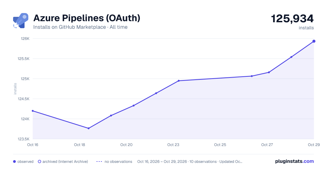
Task: Click the Azure Pipelines rocket logo
Action: click(21, 21)
